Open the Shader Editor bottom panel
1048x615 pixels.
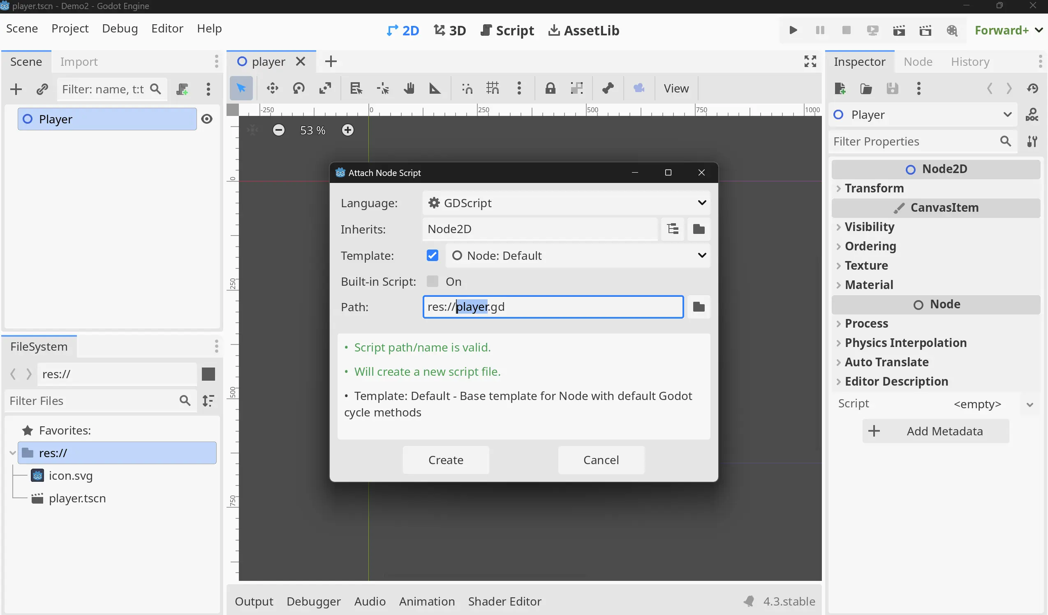504,601
